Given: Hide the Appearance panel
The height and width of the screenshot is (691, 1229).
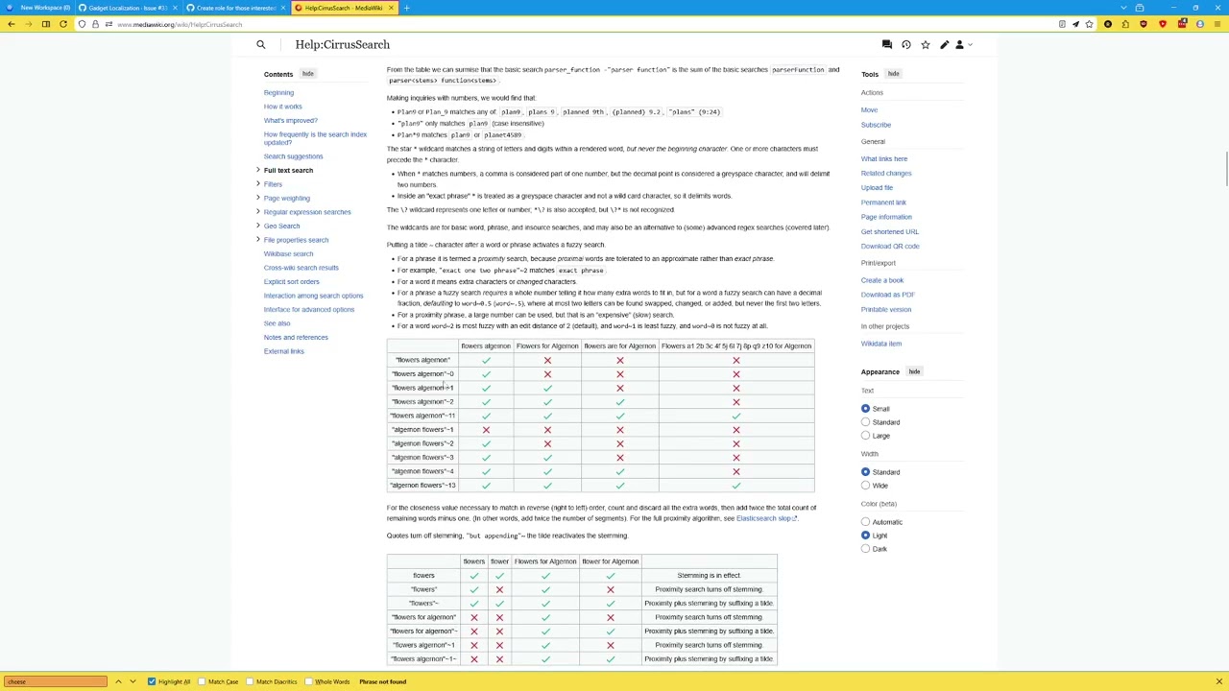Looking at the screenshot, I should [x=914, y=371].
